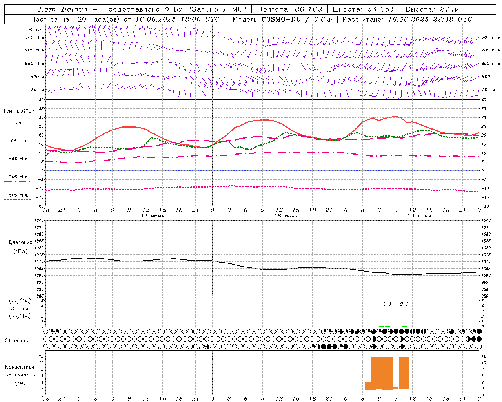Viewport: 502px width, 402px height.
Task: Click the 19 июня date label
Action: (x=419, y=216)
